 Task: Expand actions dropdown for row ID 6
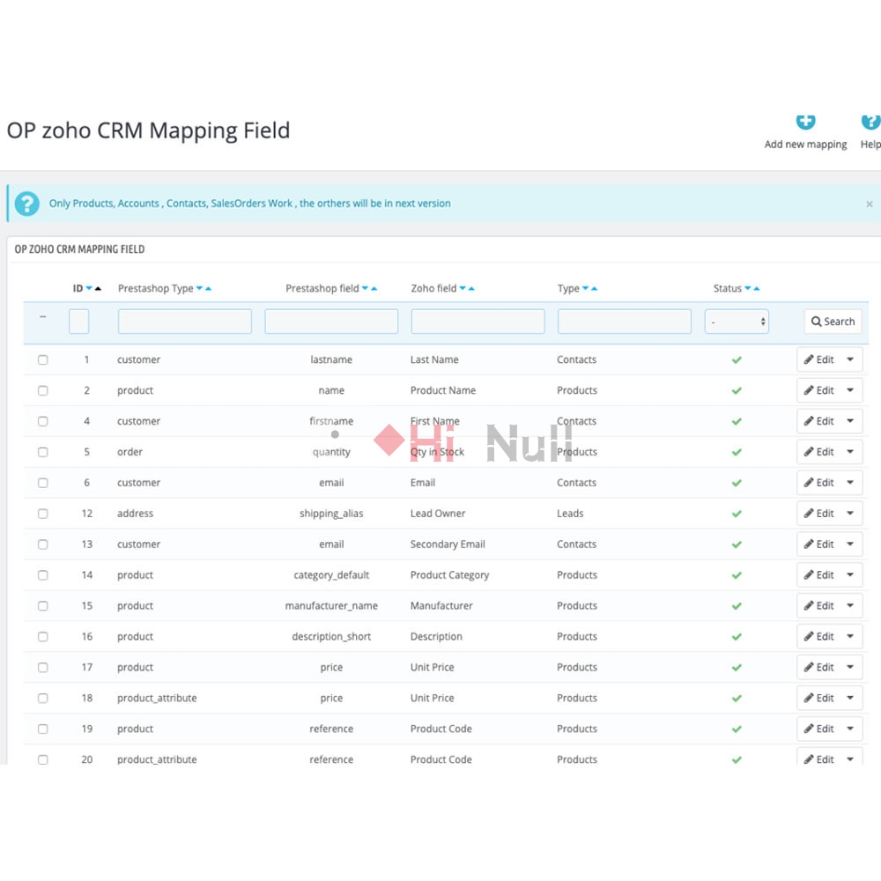tap(850, 483)
